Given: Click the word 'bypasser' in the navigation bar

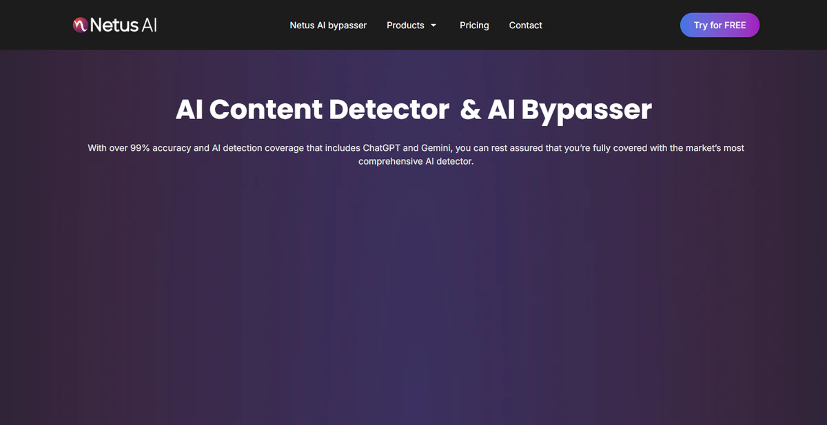Looking at the screenshot, I should coord(347,25).
